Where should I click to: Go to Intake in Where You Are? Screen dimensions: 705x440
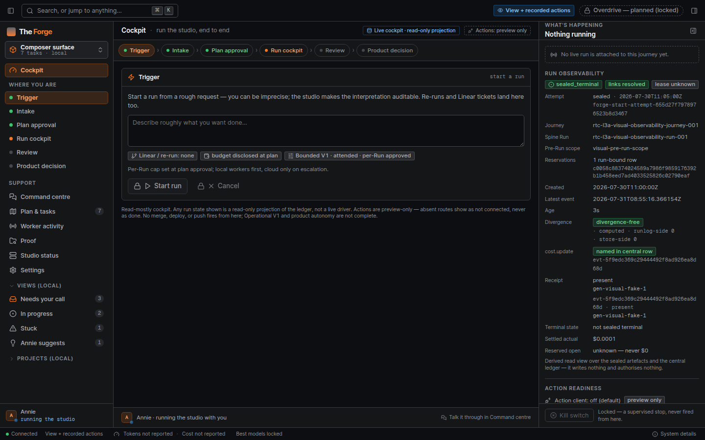point(56,111)
